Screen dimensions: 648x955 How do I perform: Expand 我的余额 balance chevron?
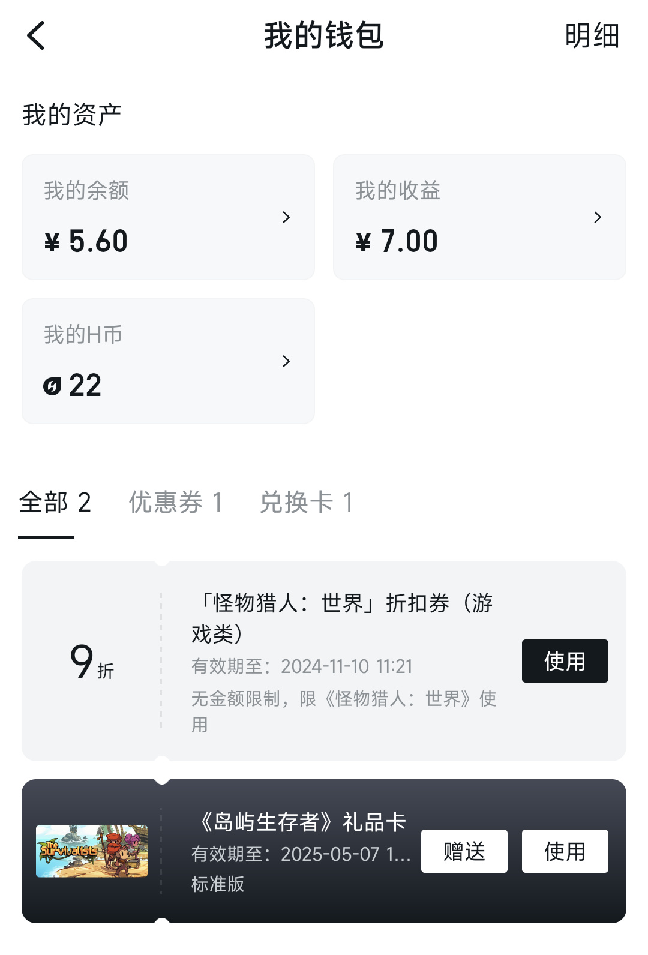tap(286, 217)
